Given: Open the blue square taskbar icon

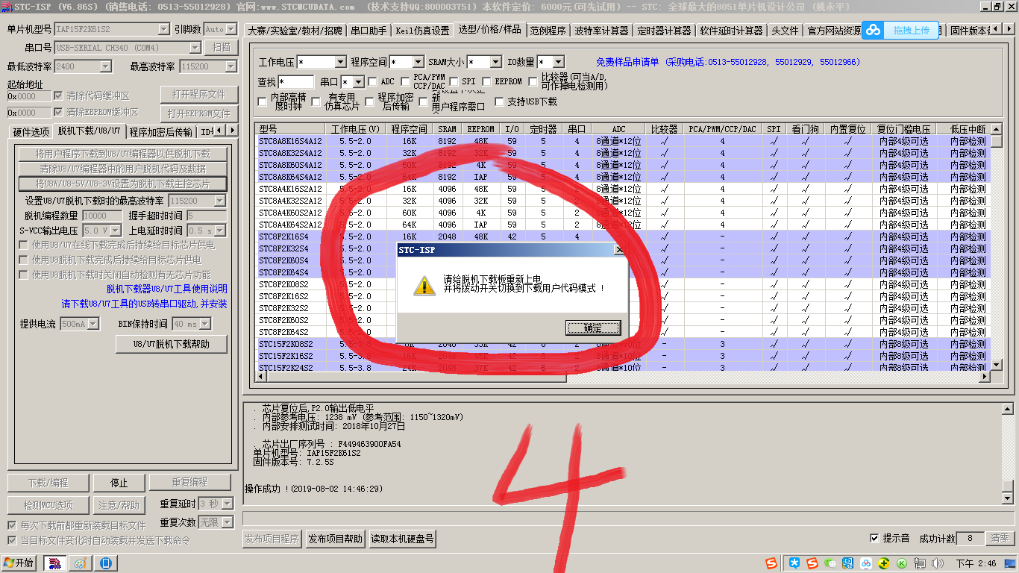Looking at the screenshot, I should 105,563.
